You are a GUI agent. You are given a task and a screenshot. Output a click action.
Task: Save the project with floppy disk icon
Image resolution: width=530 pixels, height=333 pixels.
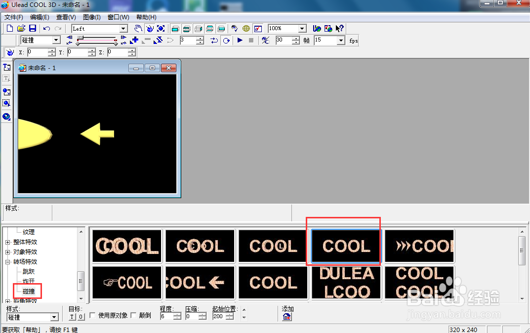(x=33, y=28)
